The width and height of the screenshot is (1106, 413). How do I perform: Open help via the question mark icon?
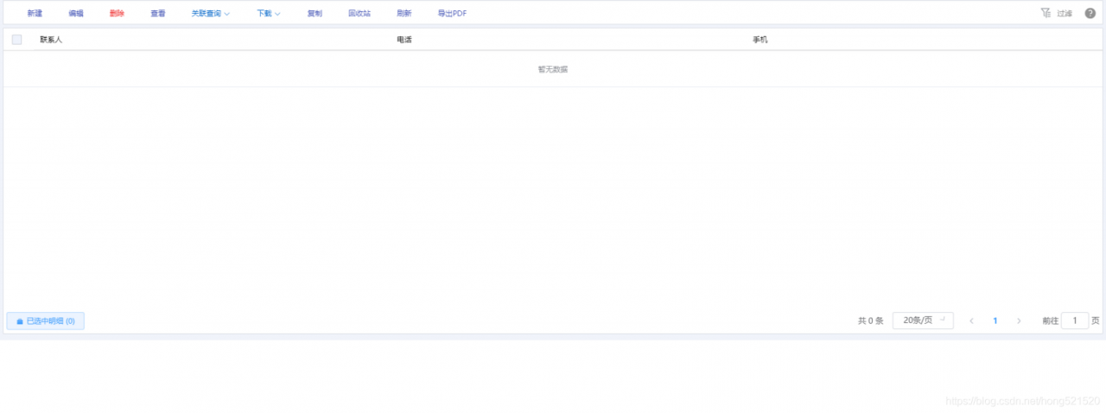(x=1090, y=13)
